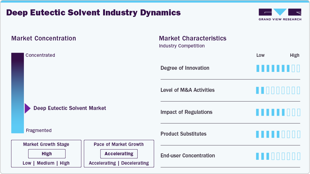Click the End-user Concentration rating bar
This screenshot has width=310, height=174.
(278, 156)
